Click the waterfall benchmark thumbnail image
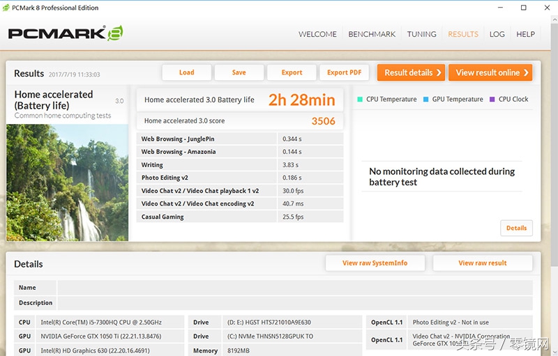 pyautogui.click(x=67, y=183)
